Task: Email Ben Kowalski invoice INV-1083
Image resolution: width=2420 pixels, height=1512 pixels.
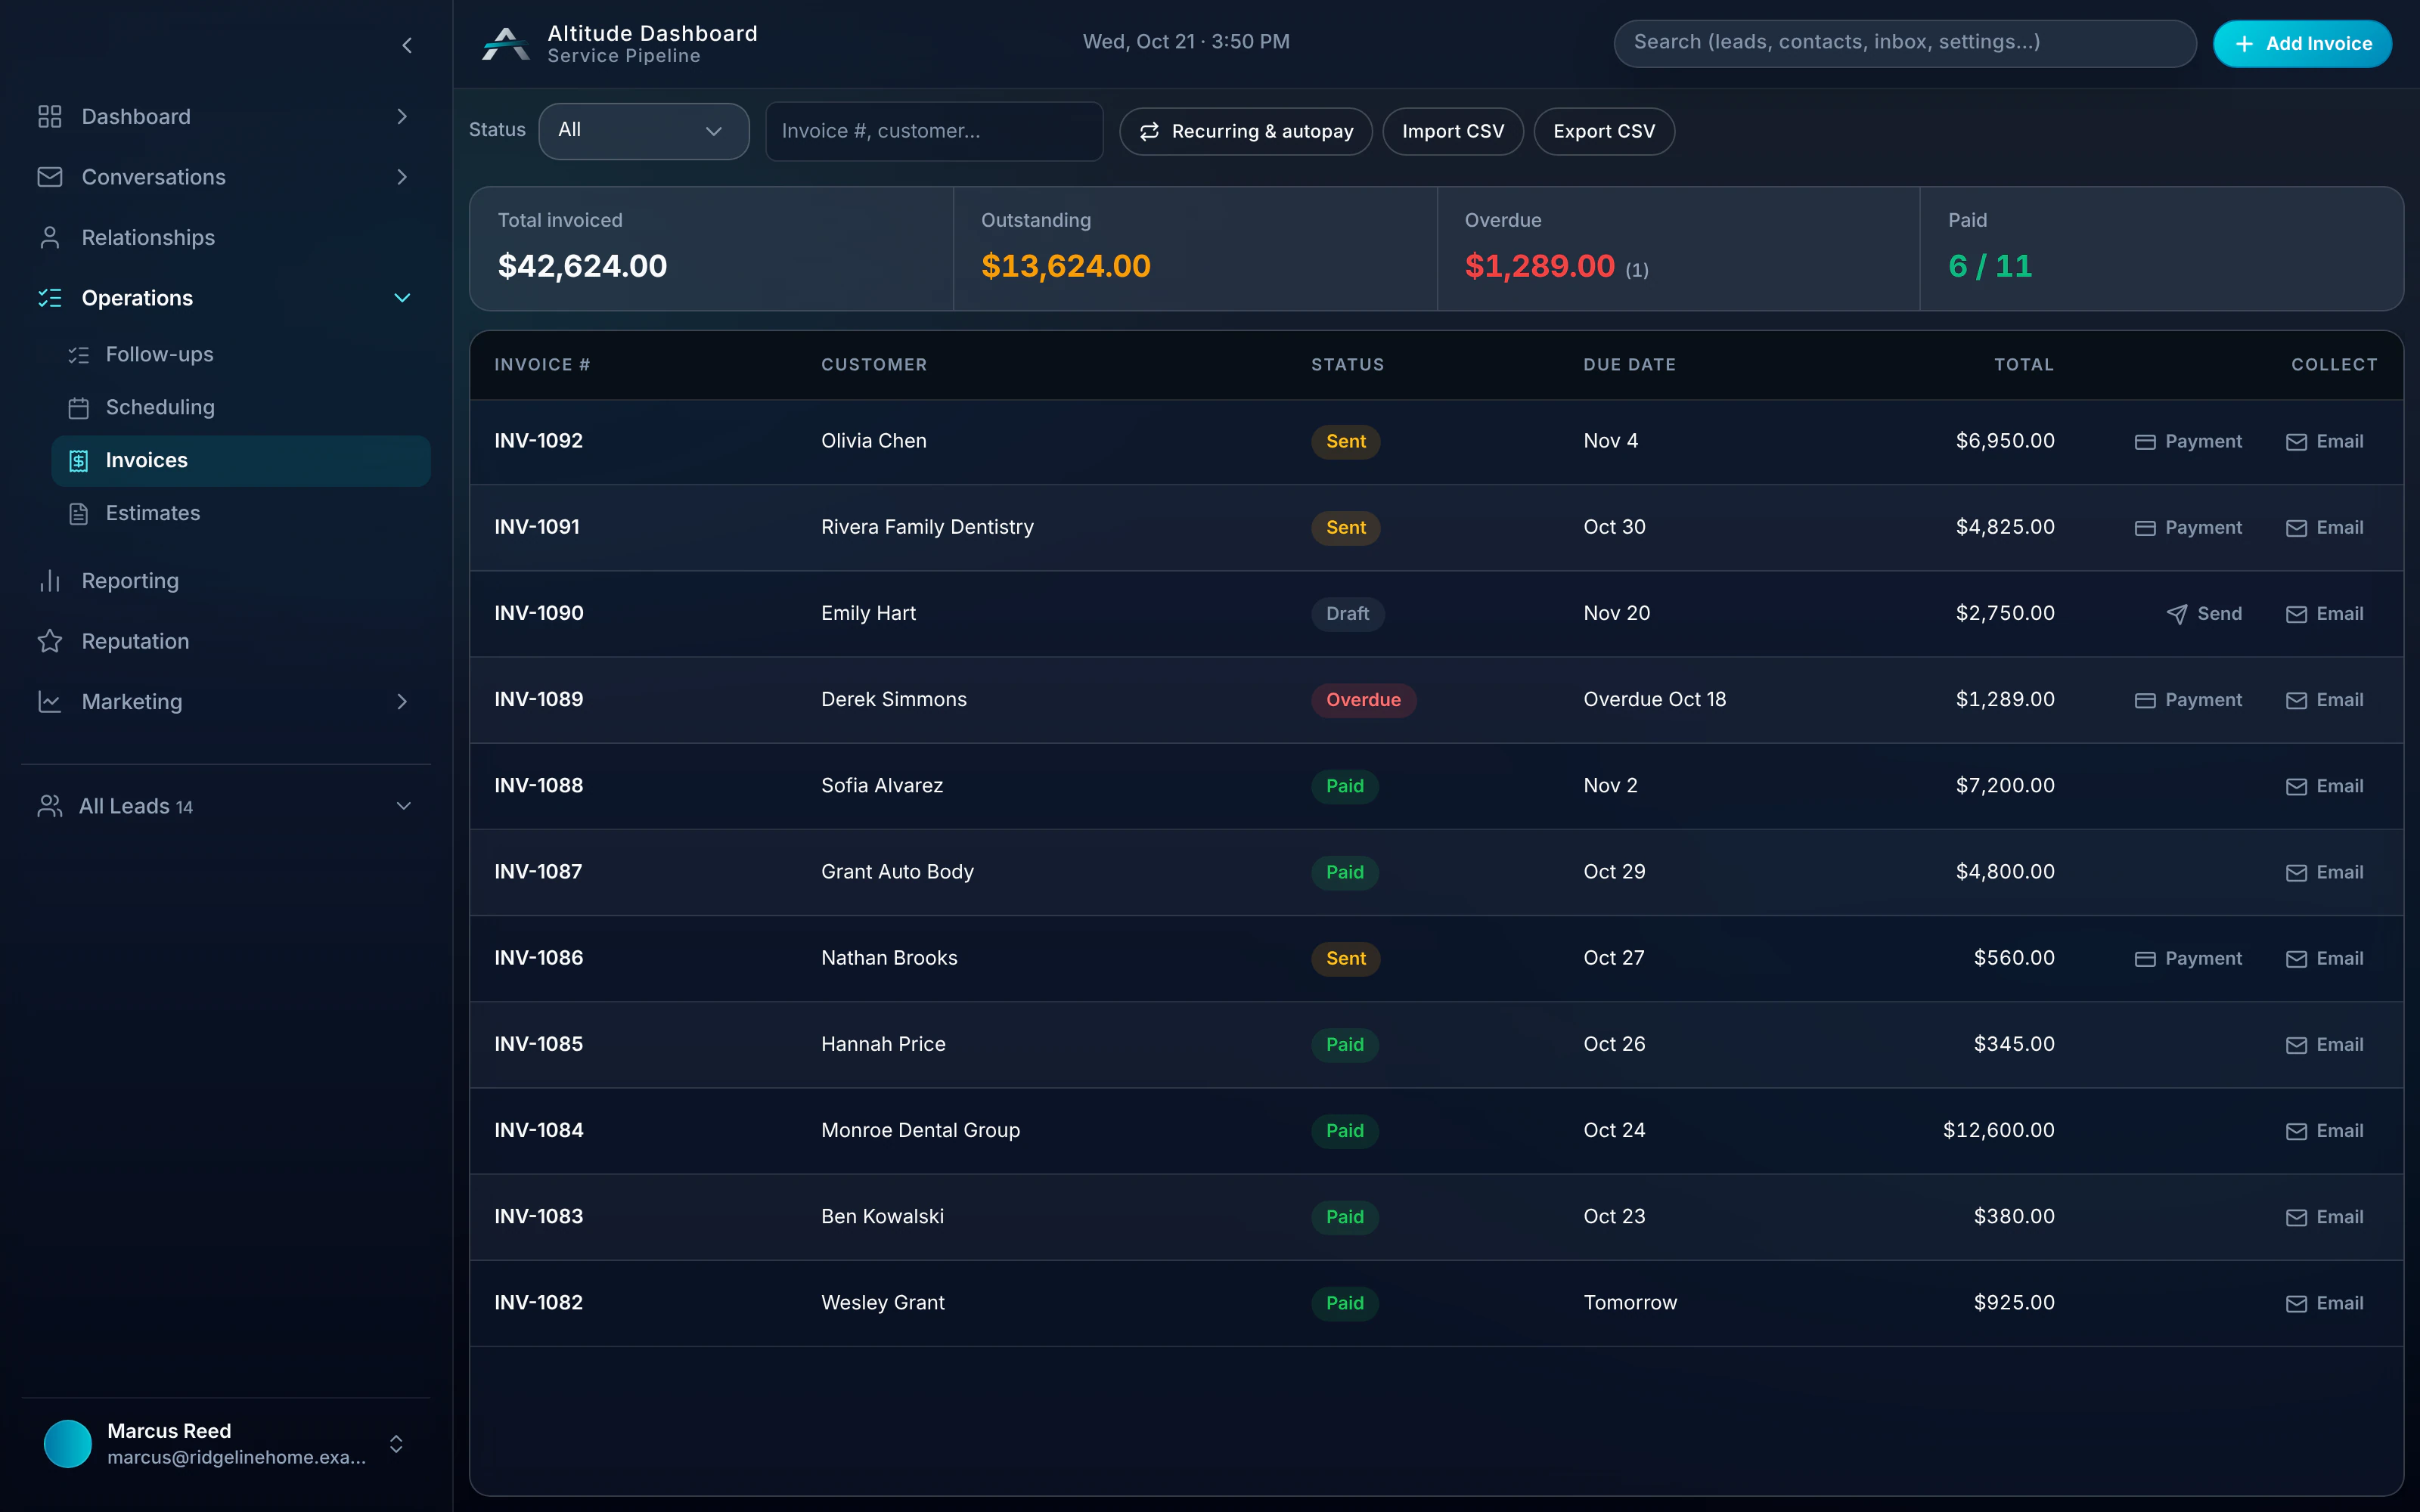Action: (x=2324, y=1217)
